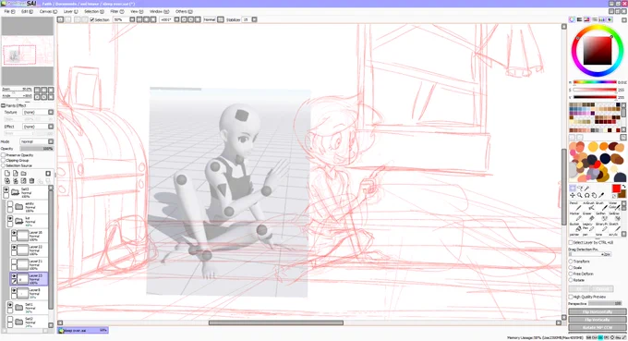
Task: Open the Texture dropdown
Action: click(51, 112)
